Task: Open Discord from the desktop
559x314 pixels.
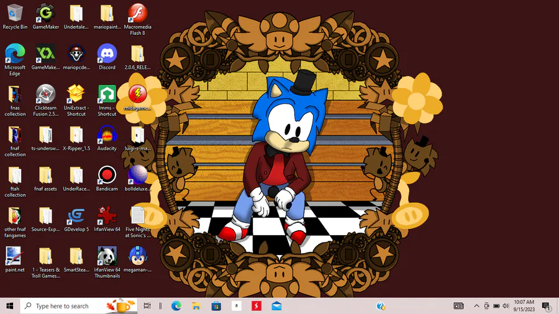Action: tap(107, 57)
